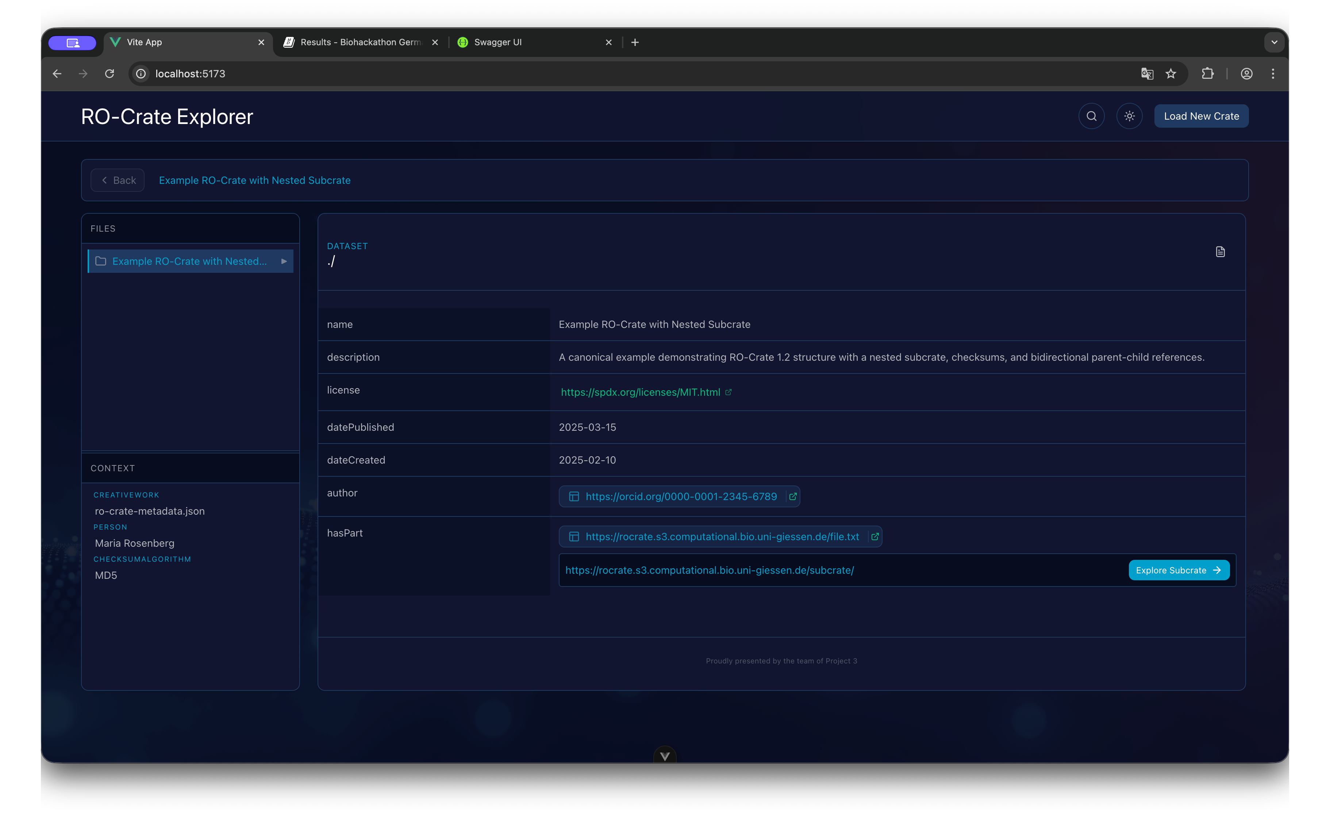Click the entity icon beside the ORCID author link
Screen dimensions: 1330x817
(574, 496)
